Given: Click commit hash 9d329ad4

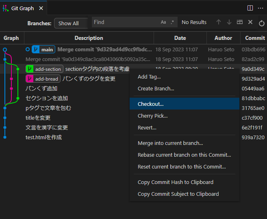Looking at the screenshot, I should [253, 79].
